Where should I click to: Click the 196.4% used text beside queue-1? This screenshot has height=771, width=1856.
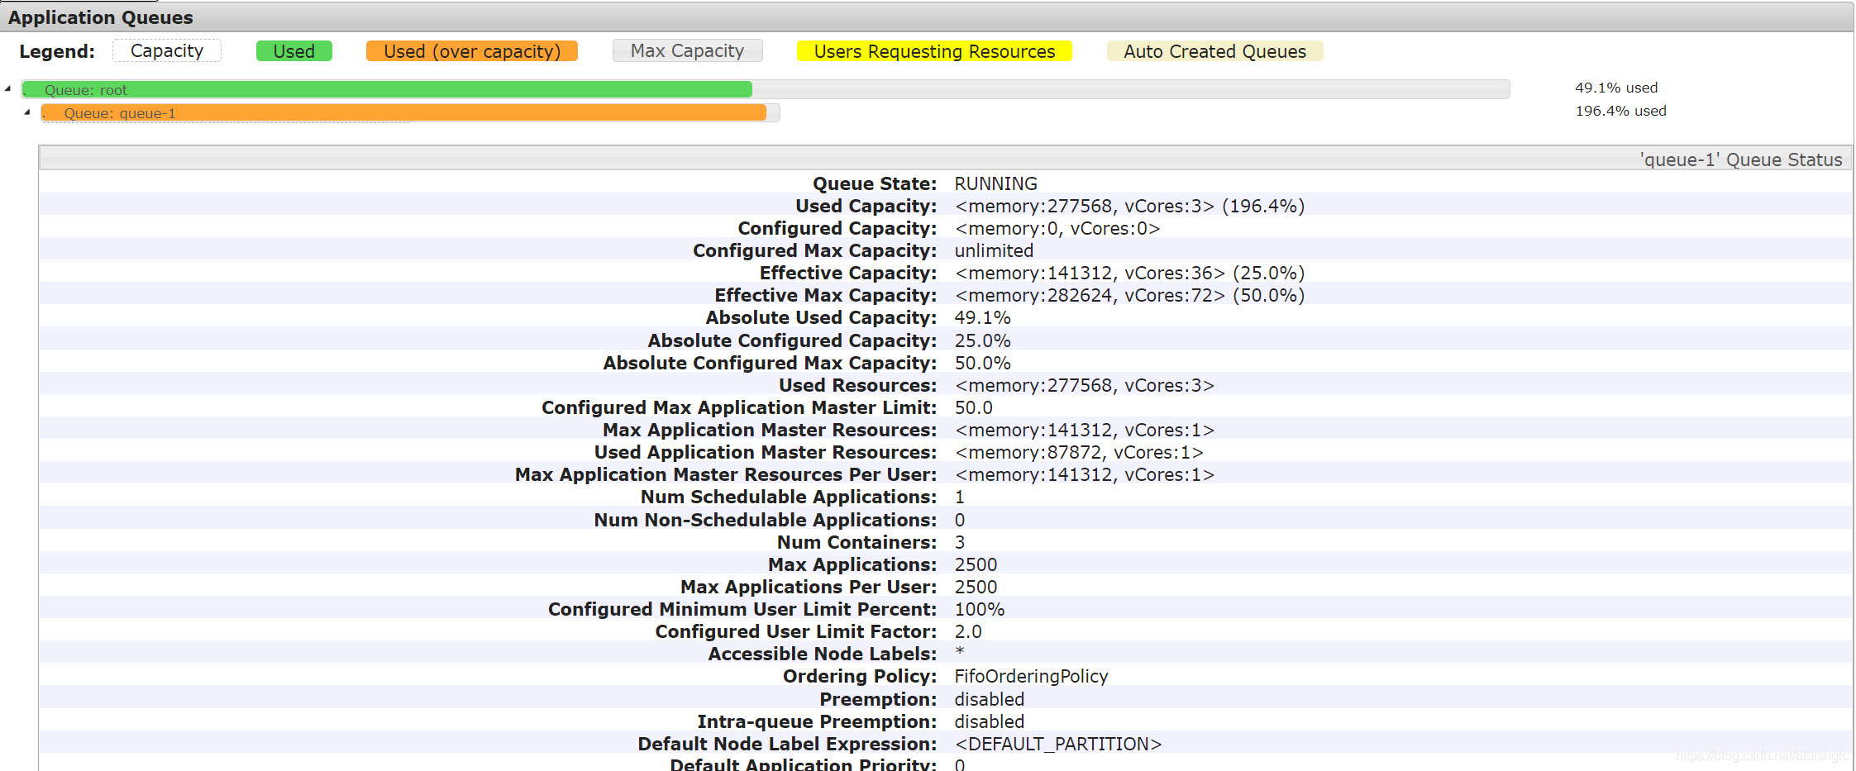coord(1620,111)
